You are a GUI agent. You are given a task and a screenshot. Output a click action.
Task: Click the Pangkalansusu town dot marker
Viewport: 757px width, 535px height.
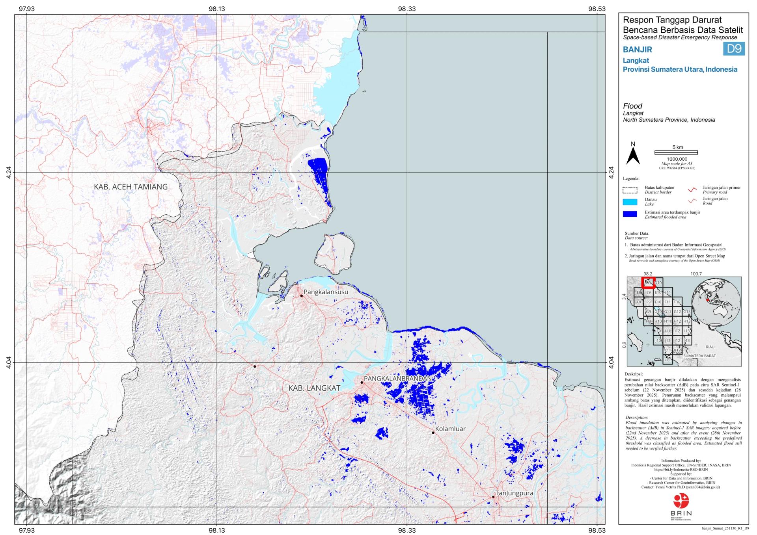click(x=301, y=295)
